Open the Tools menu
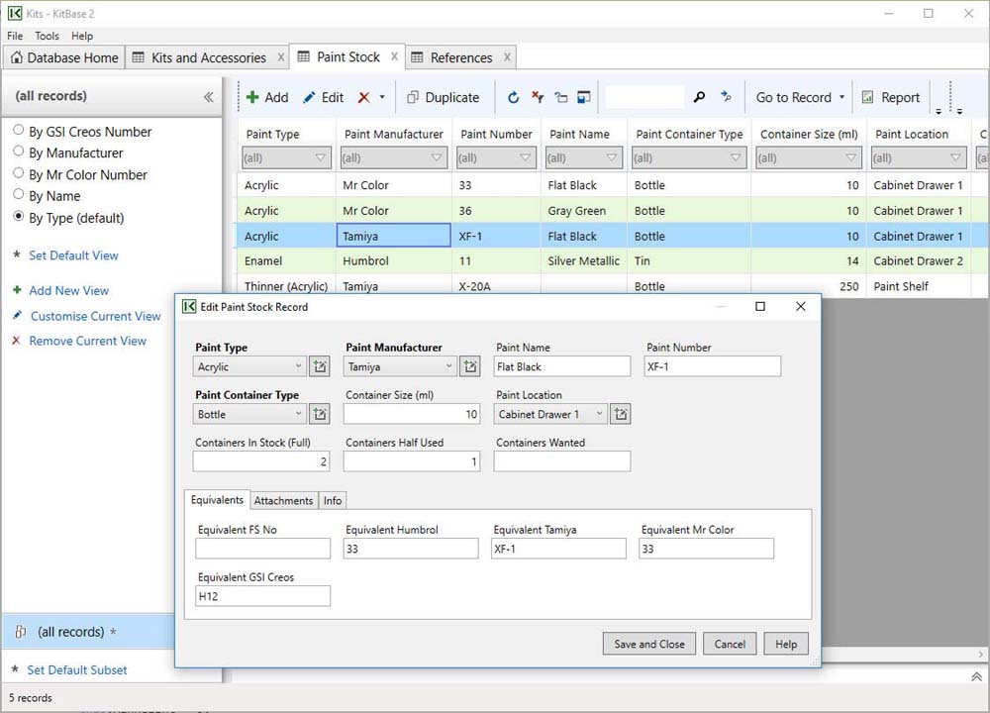 [x=47, y=36]
